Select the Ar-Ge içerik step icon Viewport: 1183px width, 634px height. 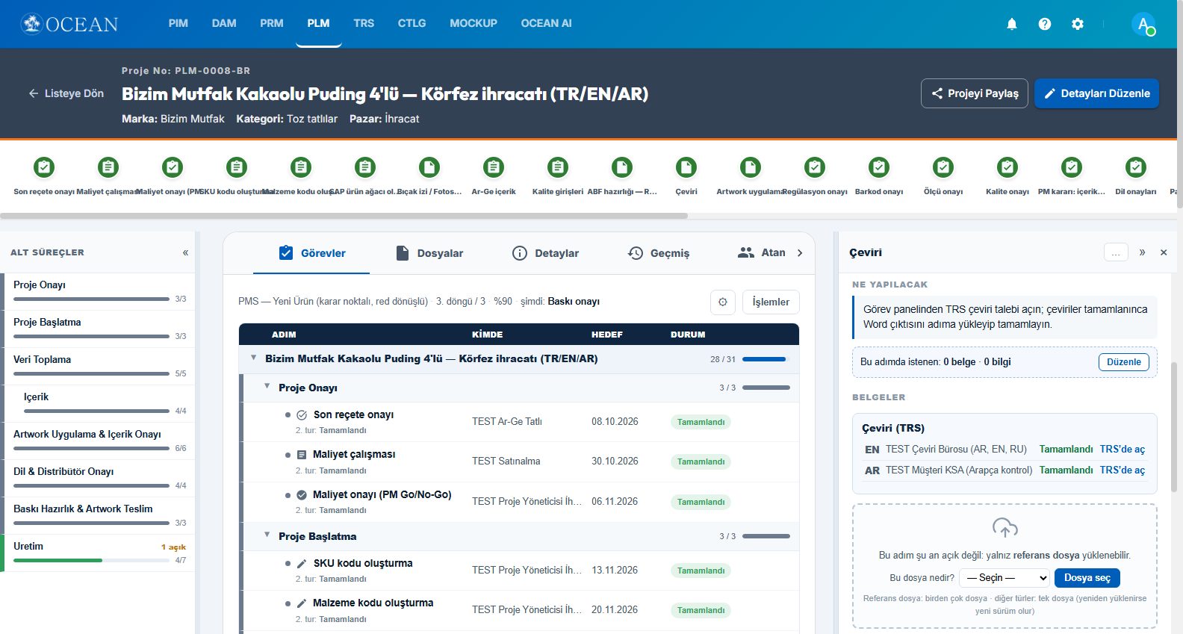(x=494, y=167)
